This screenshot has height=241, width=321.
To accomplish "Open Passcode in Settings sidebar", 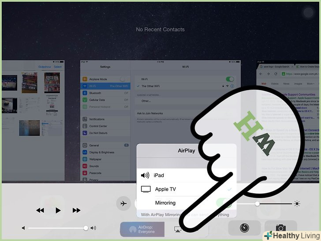I will pyautogui.click(x=105, y=173).
